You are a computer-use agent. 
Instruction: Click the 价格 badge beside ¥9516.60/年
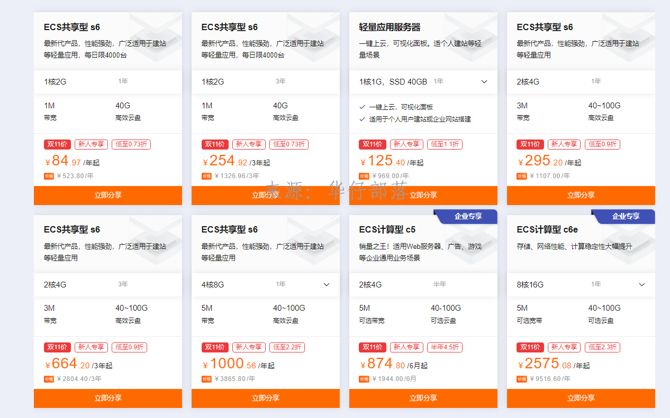[522, 379]
